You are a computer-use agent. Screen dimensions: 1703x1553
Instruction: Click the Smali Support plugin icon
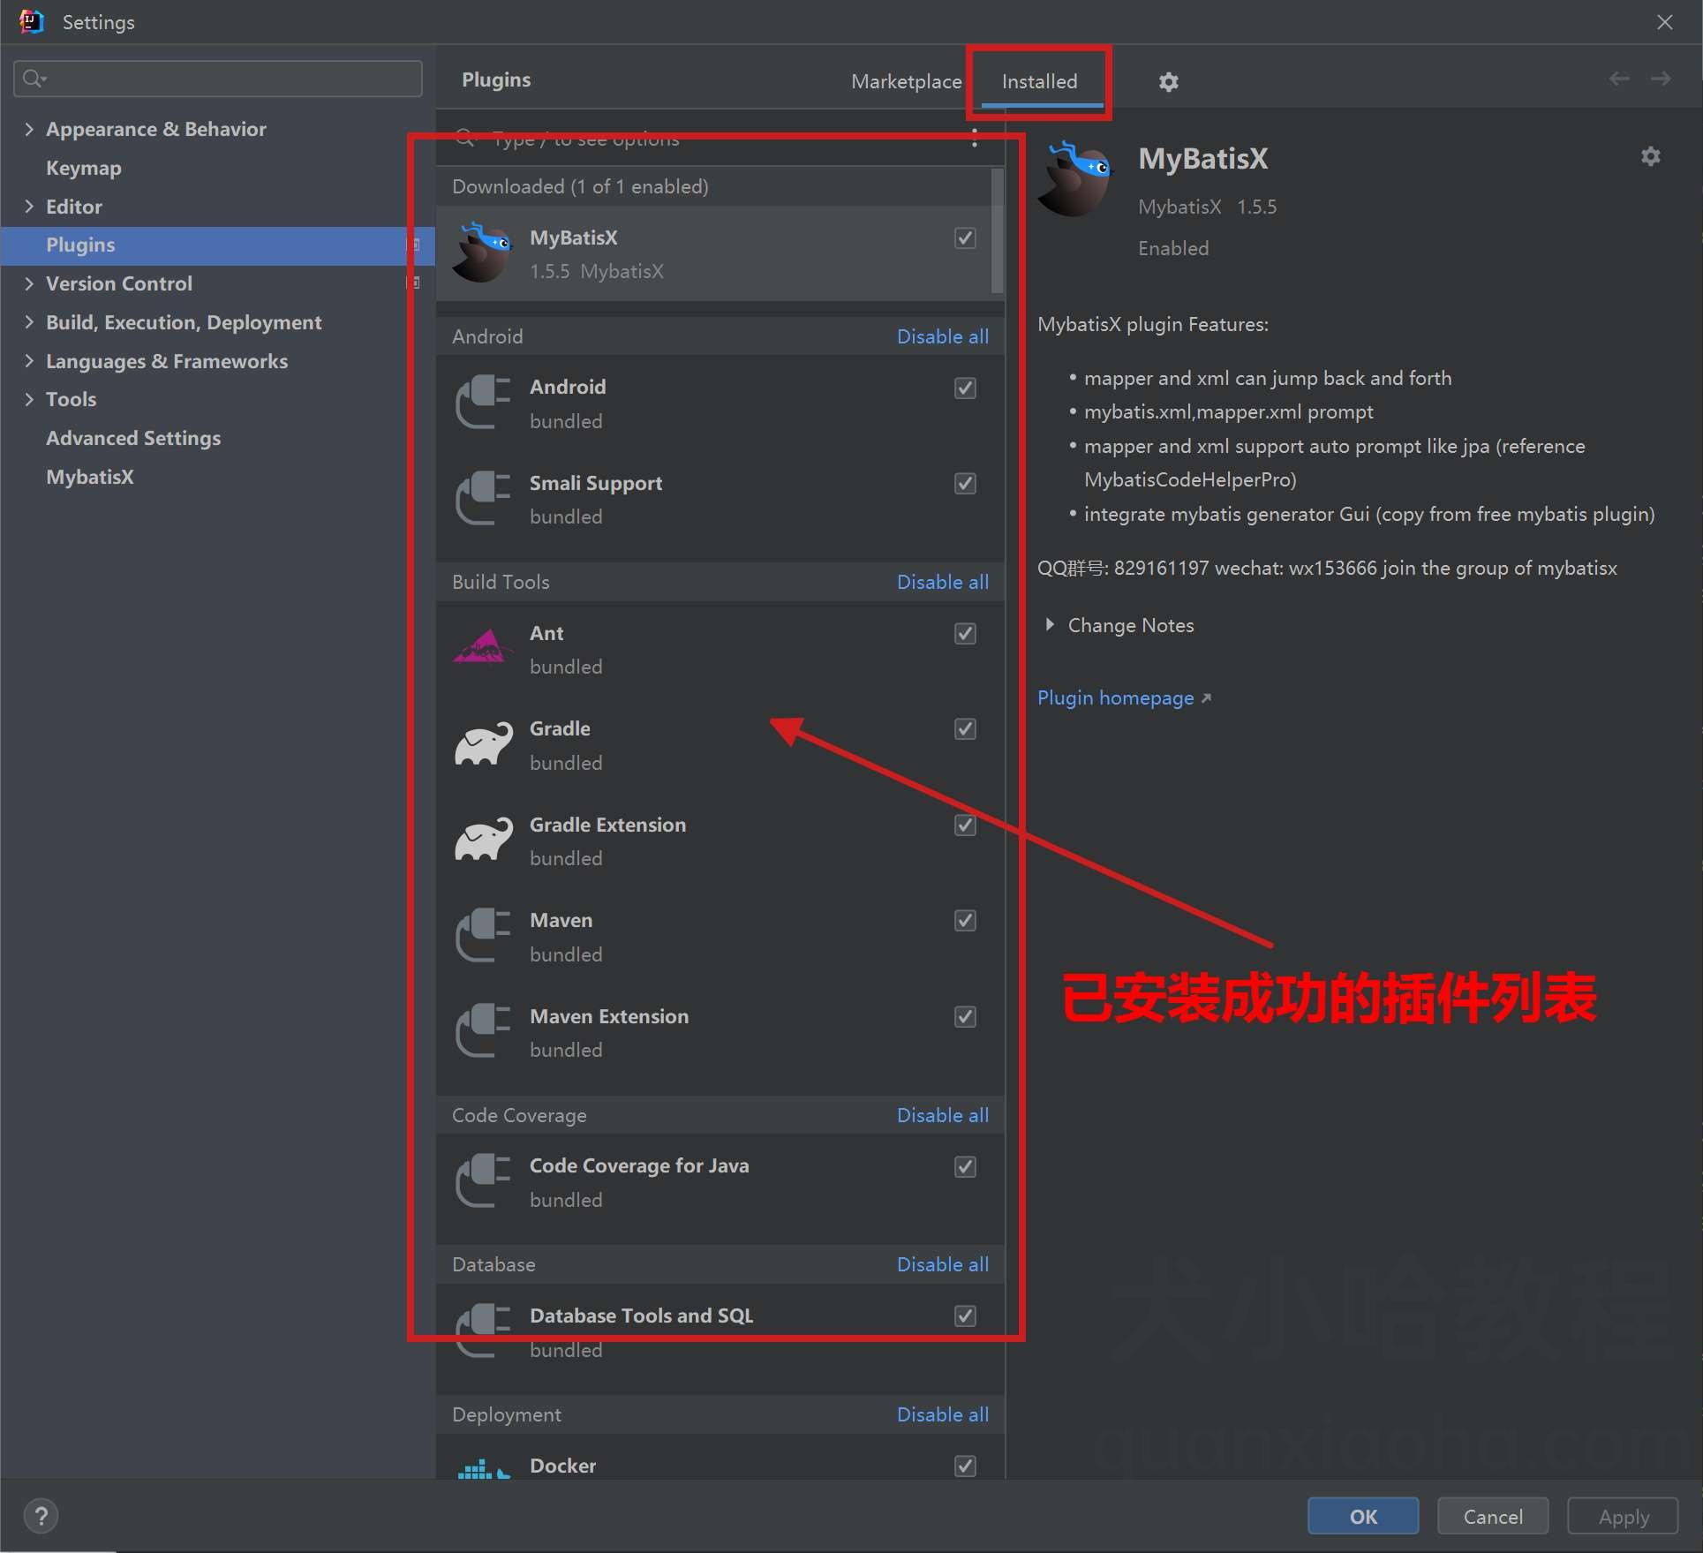click(482, 499)
